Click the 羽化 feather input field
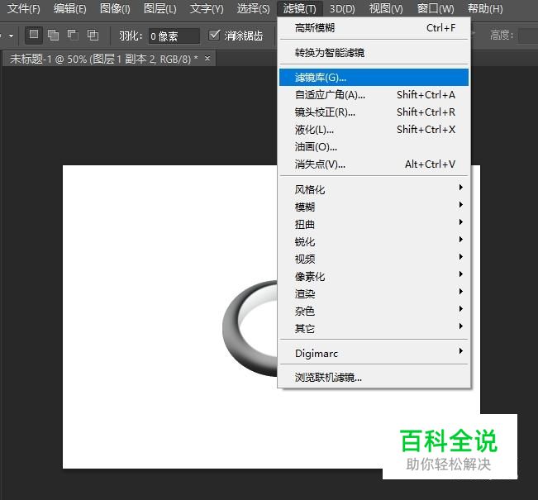Image resolution: width=538 pixels, height=500 pixels. (174, 36)
